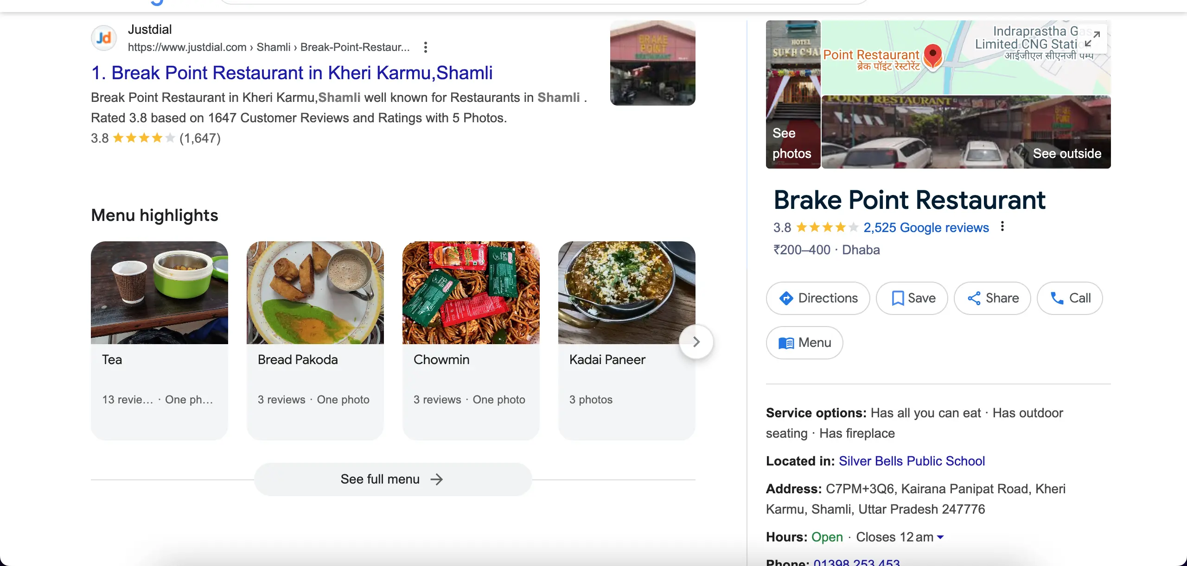Viewport: 1187px width, 566px height.
Task: Click the Menu highlights heading
Action: (154, 215)
